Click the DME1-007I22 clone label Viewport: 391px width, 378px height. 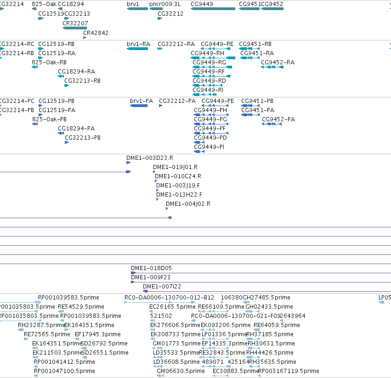click(162, 287)
